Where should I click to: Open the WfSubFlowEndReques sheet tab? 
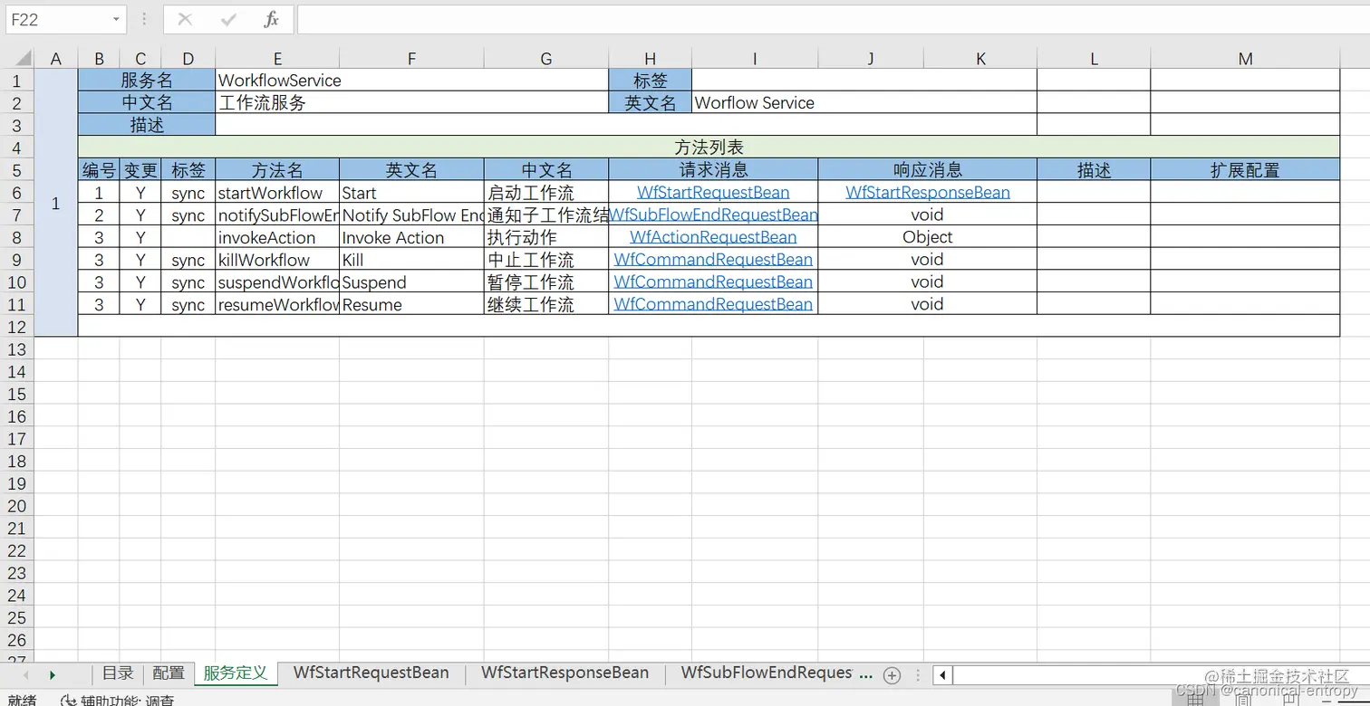point(767,673)
